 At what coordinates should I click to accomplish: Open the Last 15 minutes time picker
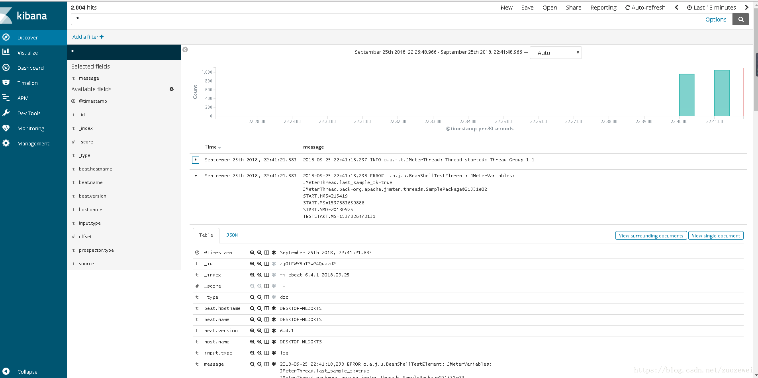coord(711,8)
